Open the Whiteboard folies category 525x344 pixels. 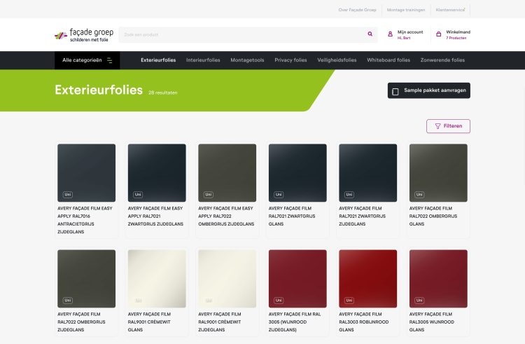[388, 60]
